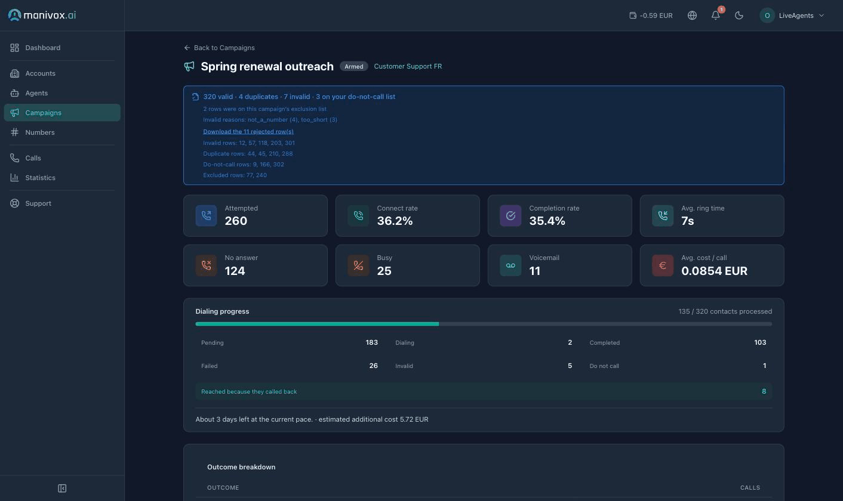This screenshot has height=501, width=843.
Task: Select Campaigns in sidebar
Action: click(62, 113)
